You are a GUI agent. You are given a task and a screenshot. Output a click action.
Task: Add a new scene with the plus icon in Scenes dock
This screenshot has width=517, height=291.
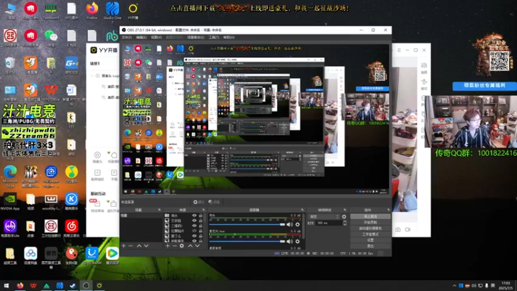point(123,246)
